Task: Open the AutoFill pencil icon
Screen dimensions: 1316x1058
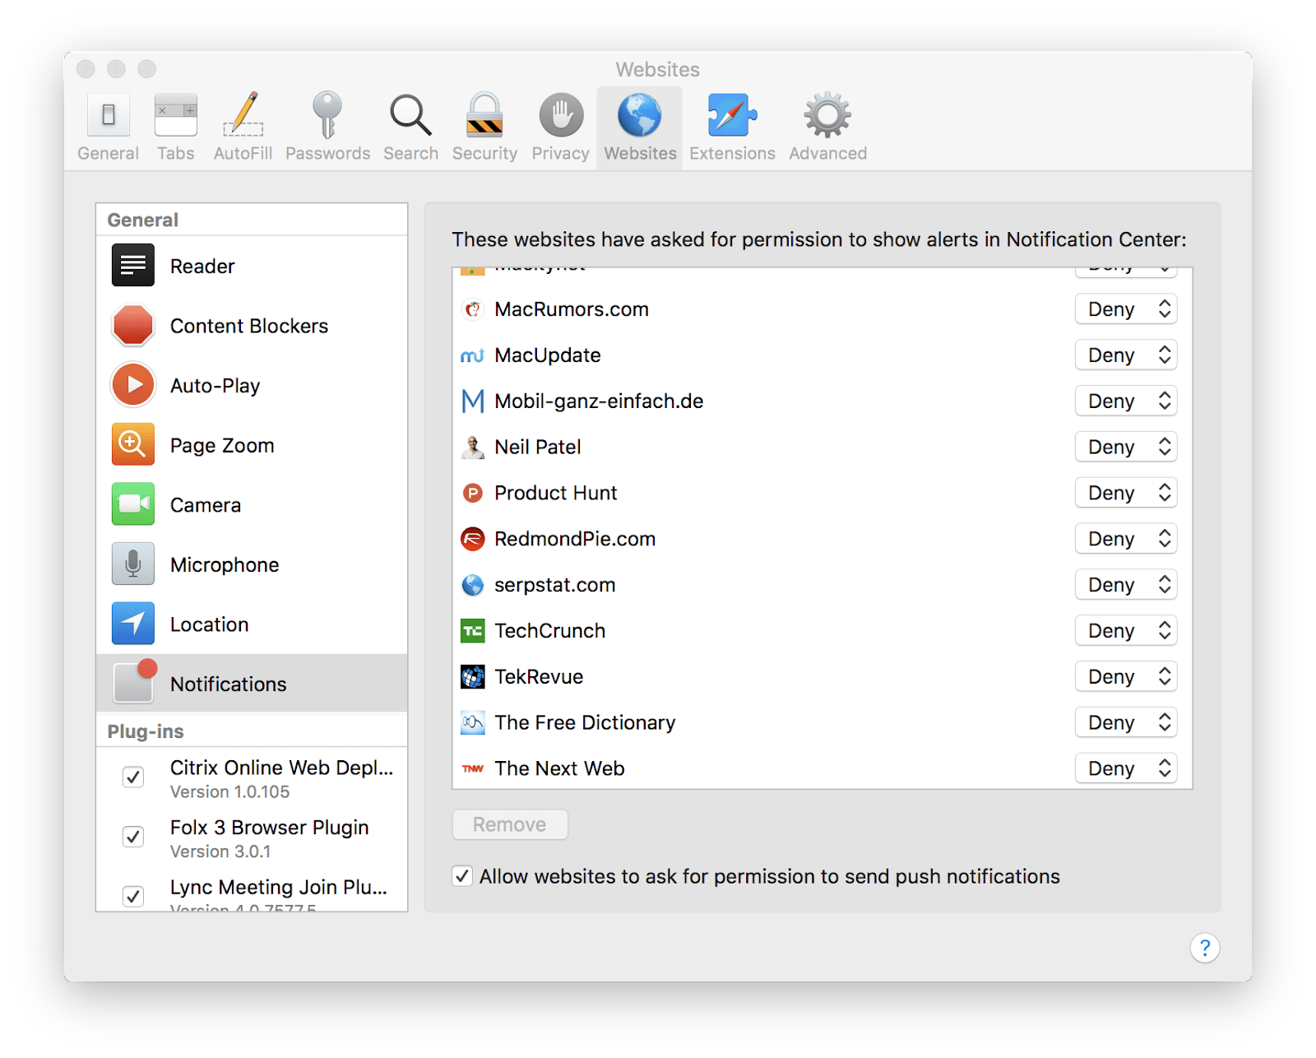Action: click(243, 123)
